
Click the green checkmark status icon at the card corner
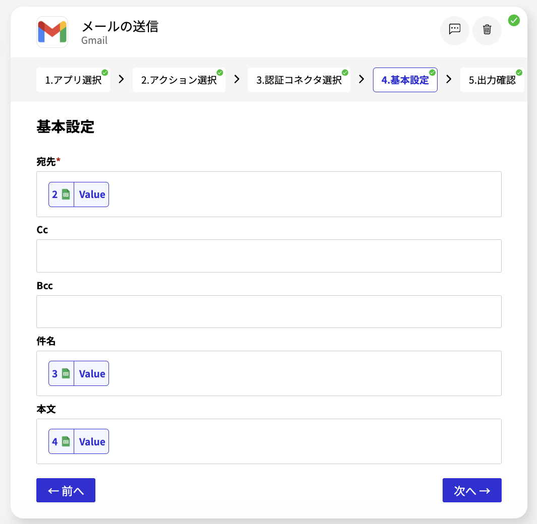click(514, 21)
